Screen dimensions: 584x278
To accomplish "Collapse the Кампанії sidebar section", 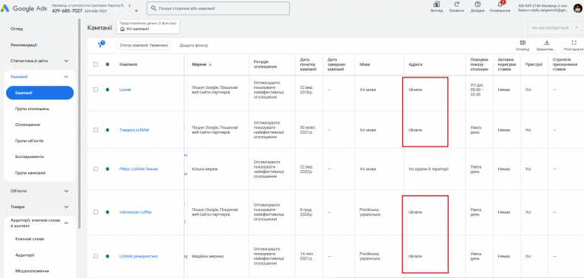I will (66, 77).
